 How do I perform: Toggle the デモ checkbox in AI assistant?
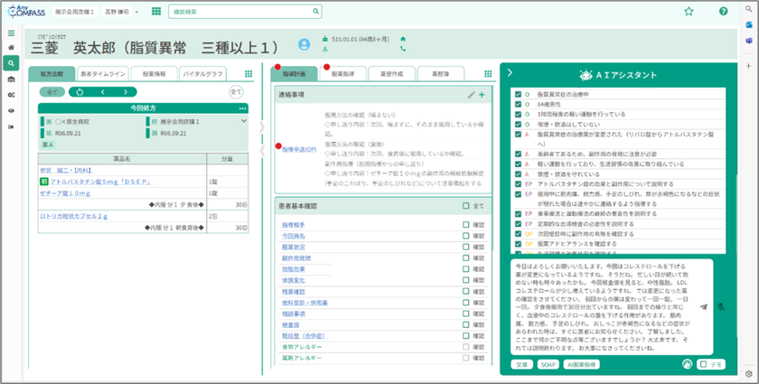point(704,364)
